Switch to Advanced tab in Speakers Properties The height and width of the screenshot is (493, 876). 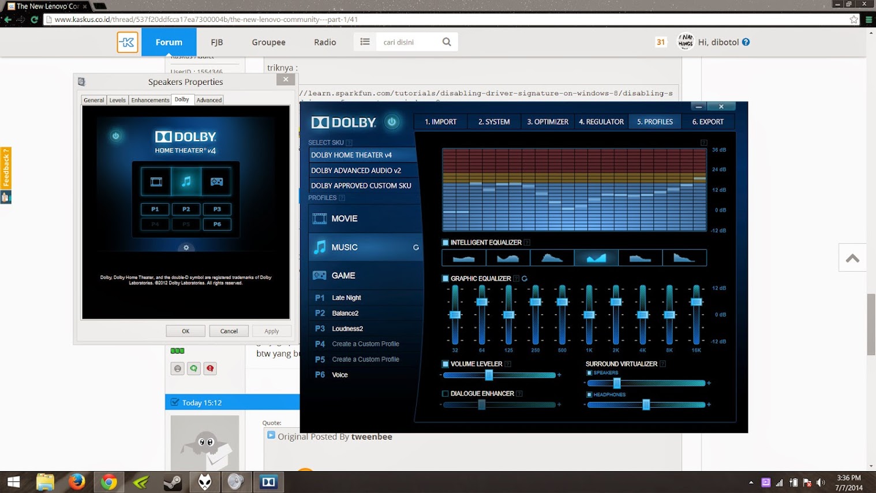coord(209,100)
